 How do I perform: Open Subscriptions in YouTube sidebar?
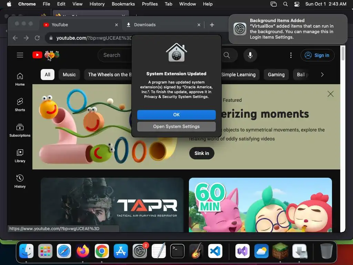coord(20,130)
